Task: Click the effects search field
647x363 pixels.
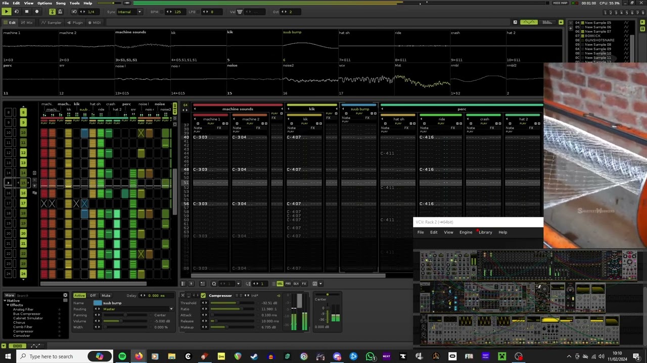Action: pyautogui.click(x=39, y=295)
